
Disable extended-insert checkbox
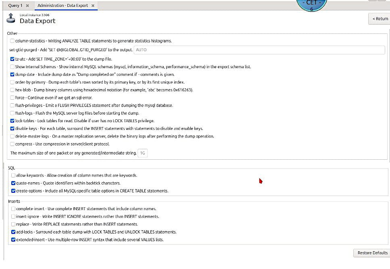click(x=13, y=240)
